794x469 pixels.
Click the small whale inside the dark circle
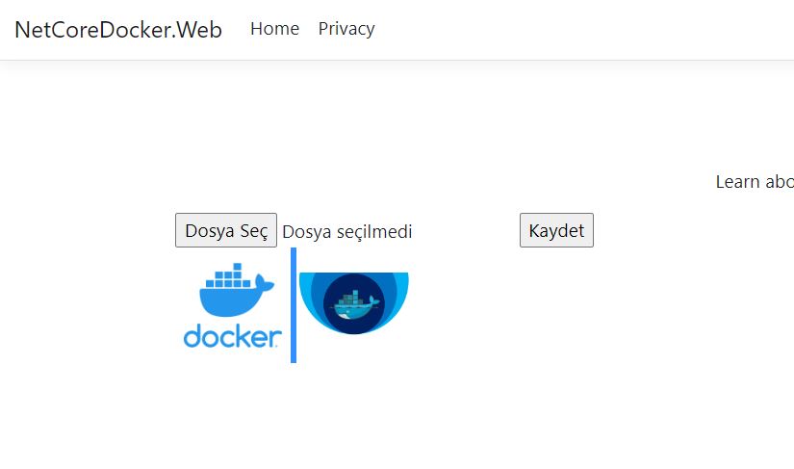353,307
